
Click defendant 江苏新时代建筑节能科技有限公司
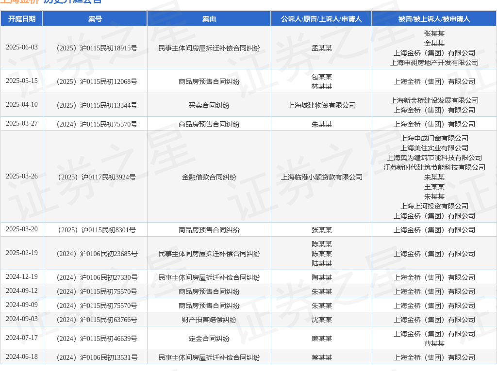[x=434, y=167]
